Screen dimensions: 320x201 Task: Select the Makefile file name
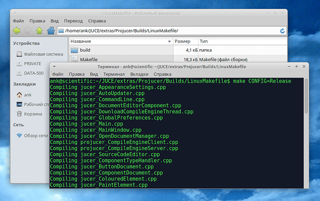click(89, 59)
